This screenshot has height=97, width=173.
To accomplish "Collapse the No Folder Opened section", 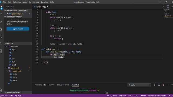I will [x=5, y=17].
